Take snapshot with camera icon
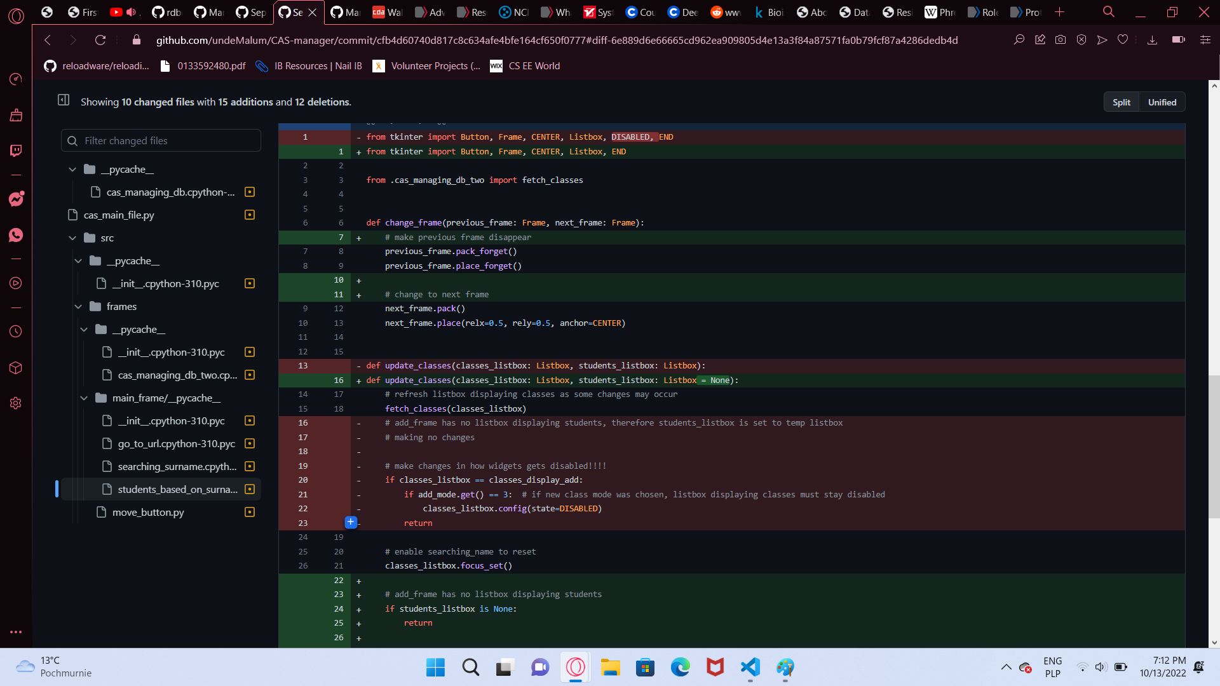The width and height of the screenshot is (1220, 686). coord(1061,40)
